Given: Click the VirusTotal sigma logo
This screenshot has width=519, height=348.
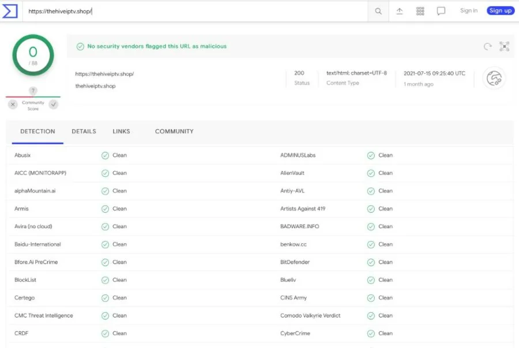Looking at the screenshot, I should pos(10,12).
